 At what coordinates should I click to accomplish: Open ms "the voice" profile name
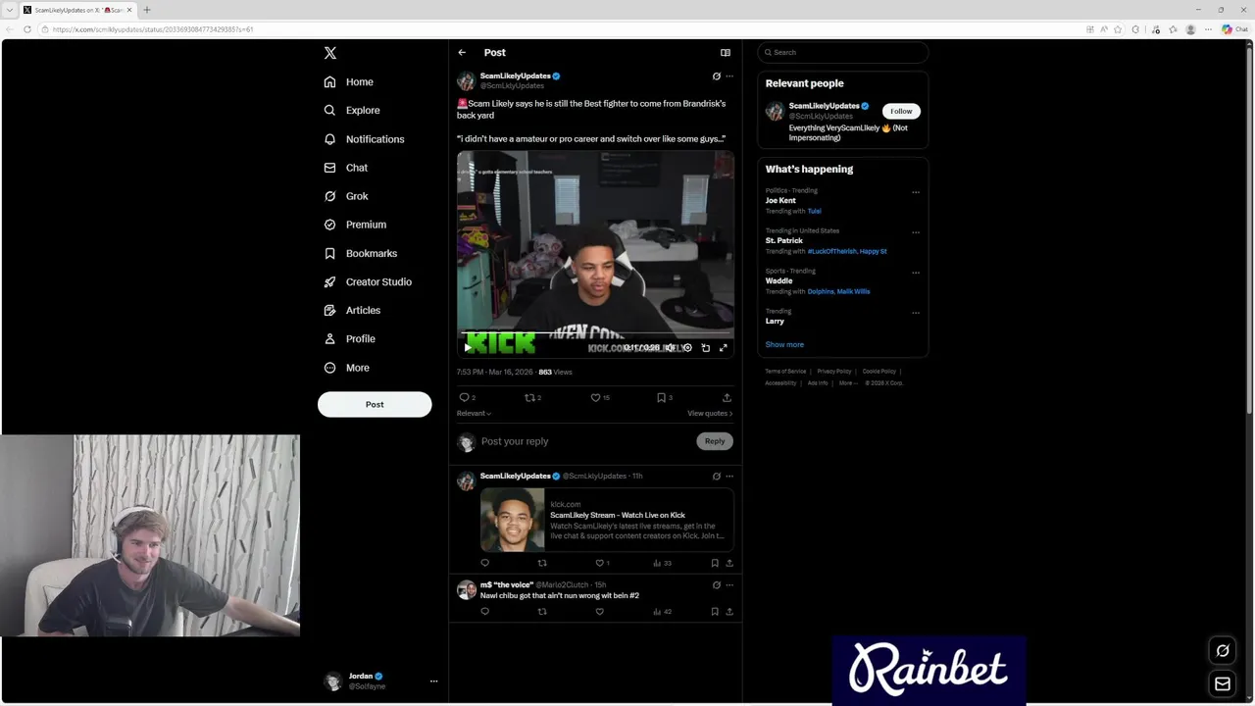(x=507, y=584)
